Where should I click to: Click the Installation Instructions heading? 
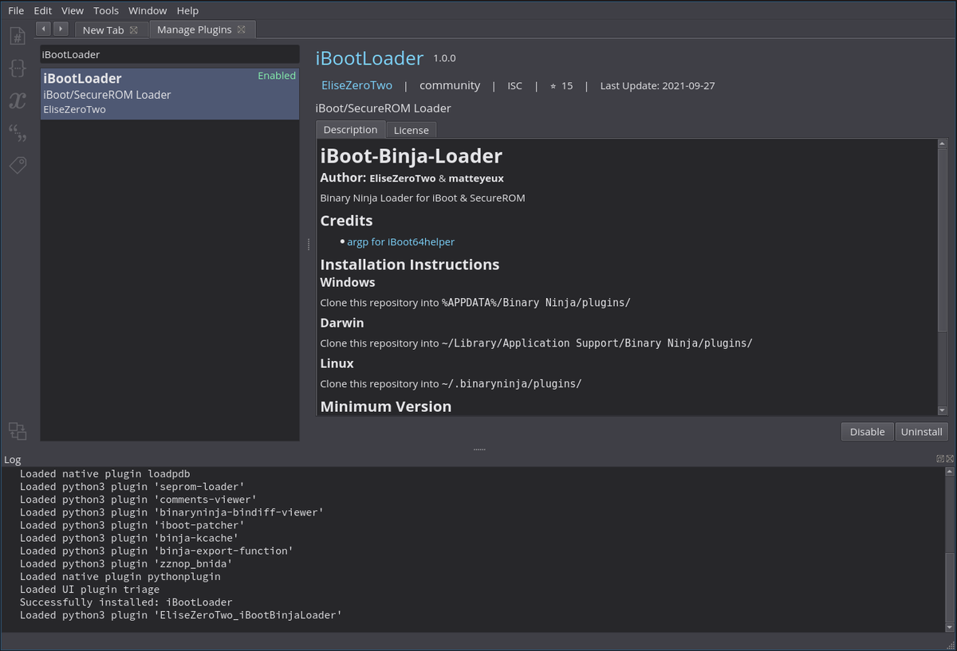click(410, 265)
